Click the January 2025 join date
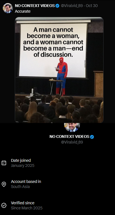115x215 pixels. [x=23, y=165]
